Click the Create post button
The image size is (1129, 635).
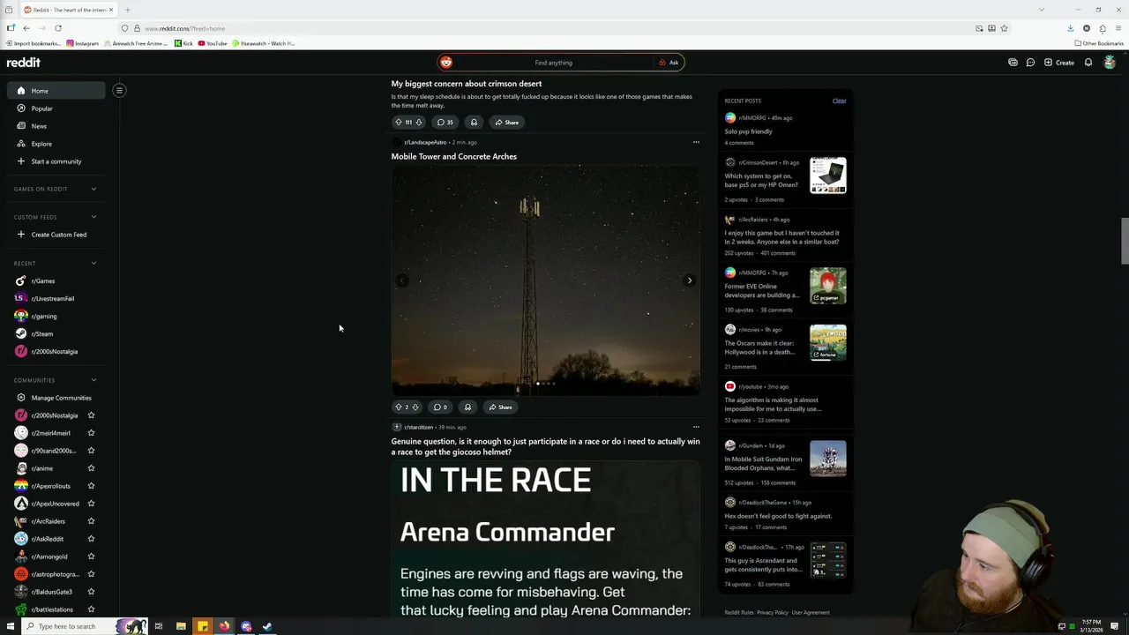(1059, 63)
